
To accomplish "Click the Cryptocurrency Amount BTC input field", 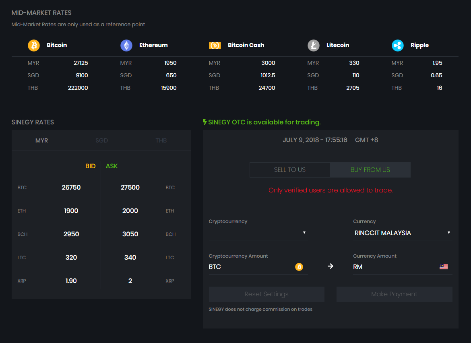I will click(x=258, y=267).
